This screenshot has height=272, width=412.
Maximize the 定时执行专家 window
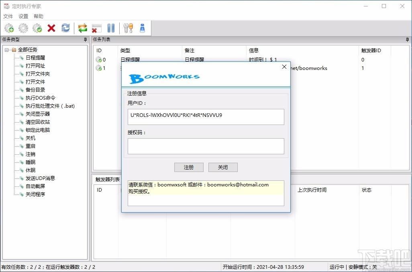[384, 6]
